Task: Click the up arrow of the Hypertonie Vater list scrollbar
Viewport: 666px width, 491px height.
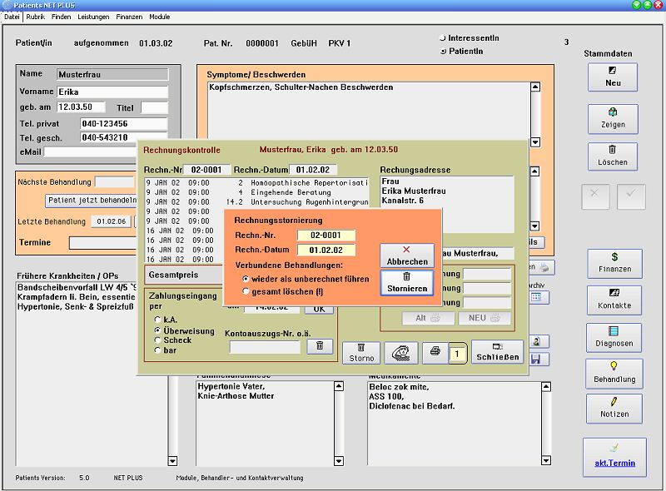Action: pyautogui.click(x=339, y=386)
